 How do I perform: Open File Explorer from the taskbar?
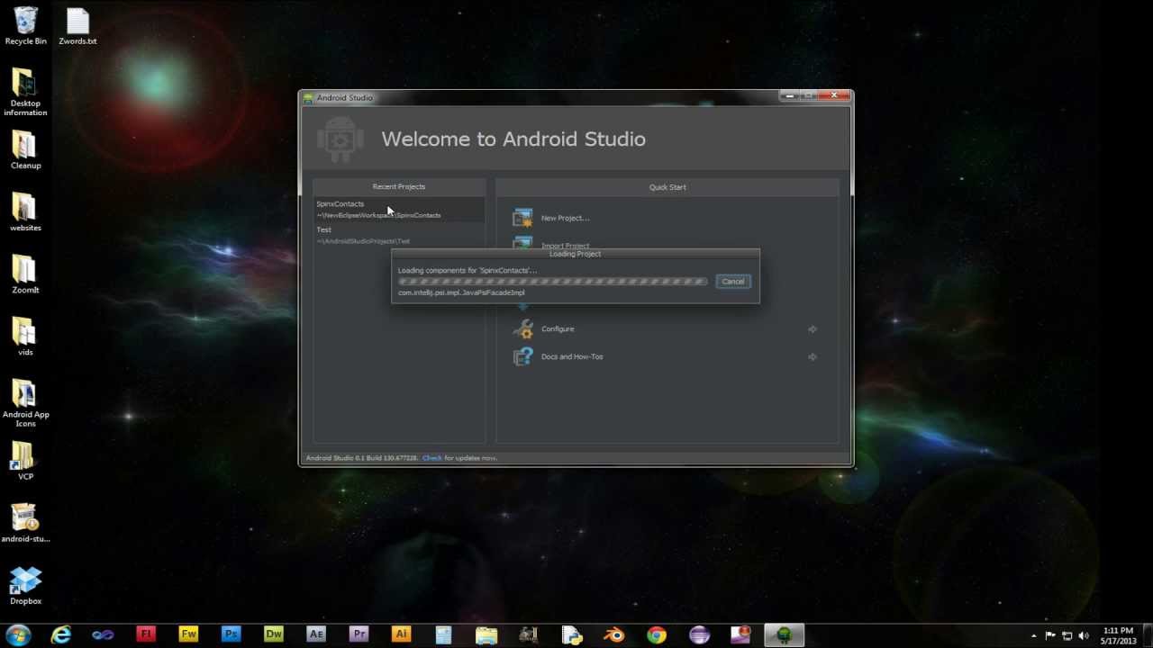point(486,634)
